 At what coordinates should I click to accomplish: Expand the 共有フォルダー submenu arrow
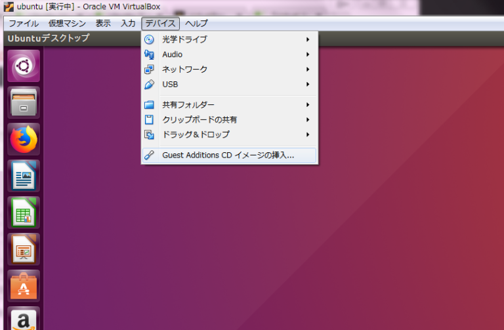307,105
